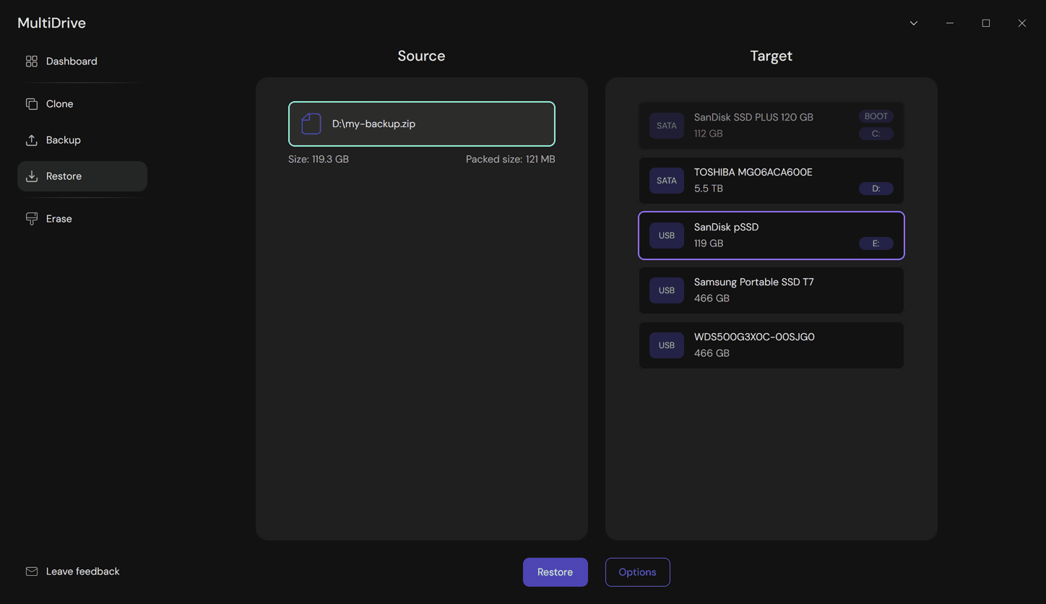Click the envelope icon next to Leave feedback

(32, 571)
